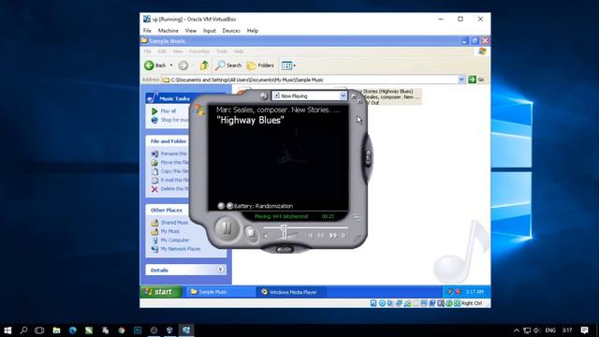The width and height of the screenshot is (599, 337).
Task: Select previous visualization arrow
Action: (x=221, y=206)
